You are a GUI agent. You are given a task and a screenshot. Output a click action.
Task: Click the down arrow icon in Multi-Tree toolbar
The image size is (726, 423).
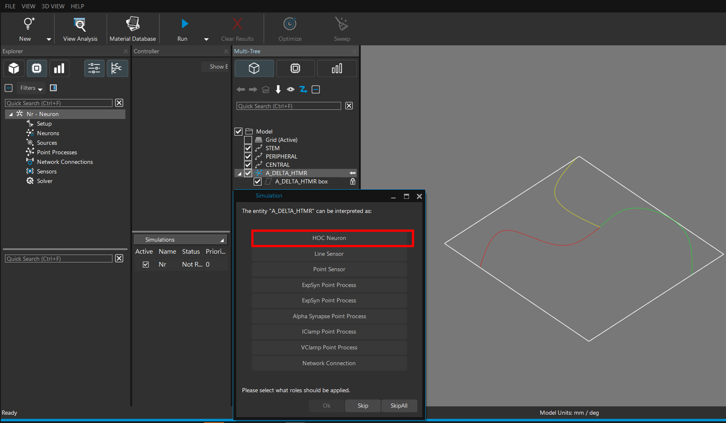pos(278,89)
